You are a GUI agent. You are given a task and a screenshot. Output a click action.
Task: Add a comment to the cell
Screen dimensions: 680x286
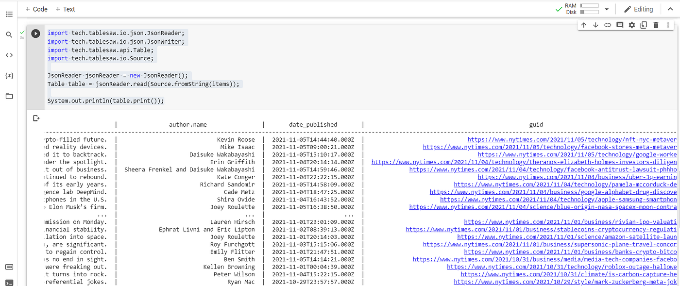coord(619,24)
